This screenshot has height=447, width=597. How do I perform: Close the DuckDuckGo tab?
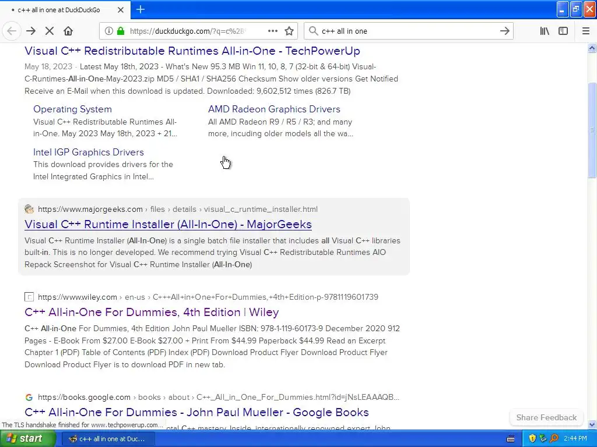point(121,10)
